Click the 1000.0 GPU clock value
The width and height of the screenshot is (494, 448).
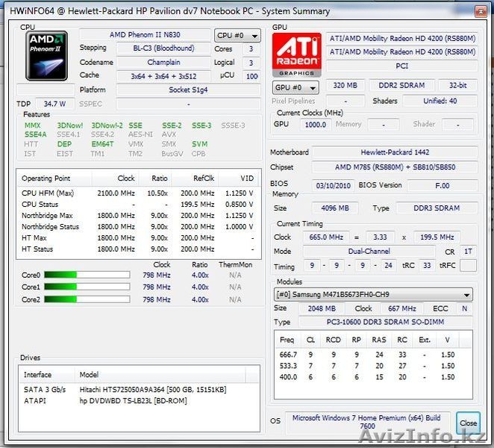316,125
